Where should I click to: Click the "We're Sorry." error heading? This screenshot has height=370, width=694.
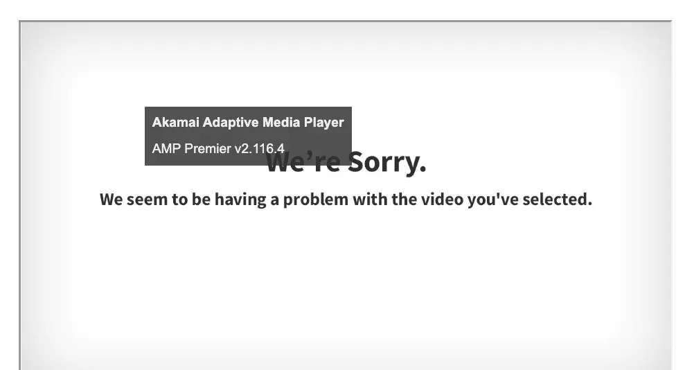[x=346, y=161]
